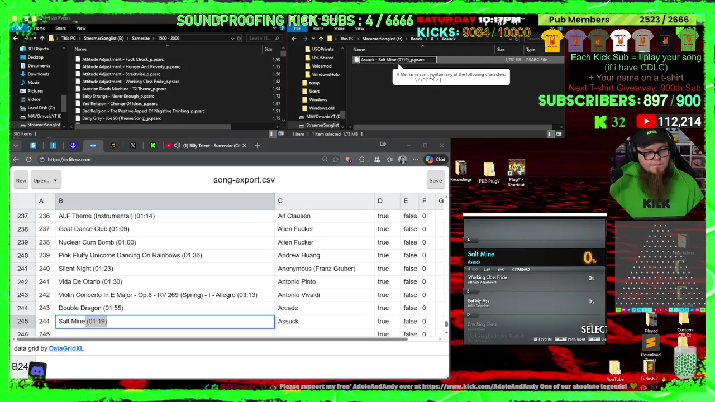
Task: Click Up arrow in left Explorer window
Action: pyautogui.click(x=42, y=39)
